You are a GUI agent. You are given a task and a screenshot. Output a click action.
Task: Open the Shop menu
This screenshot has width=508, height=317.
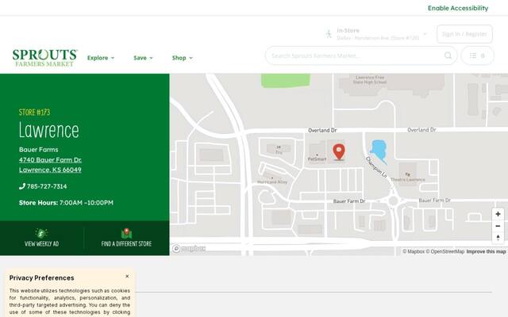[x=182, y=58]
